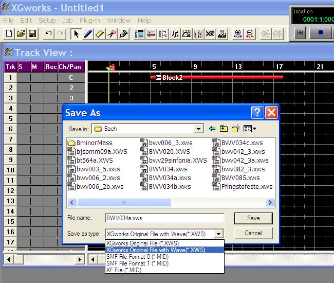Toggle Rec cell for track 3
This screenshot has height=283, width=334.
50,98
